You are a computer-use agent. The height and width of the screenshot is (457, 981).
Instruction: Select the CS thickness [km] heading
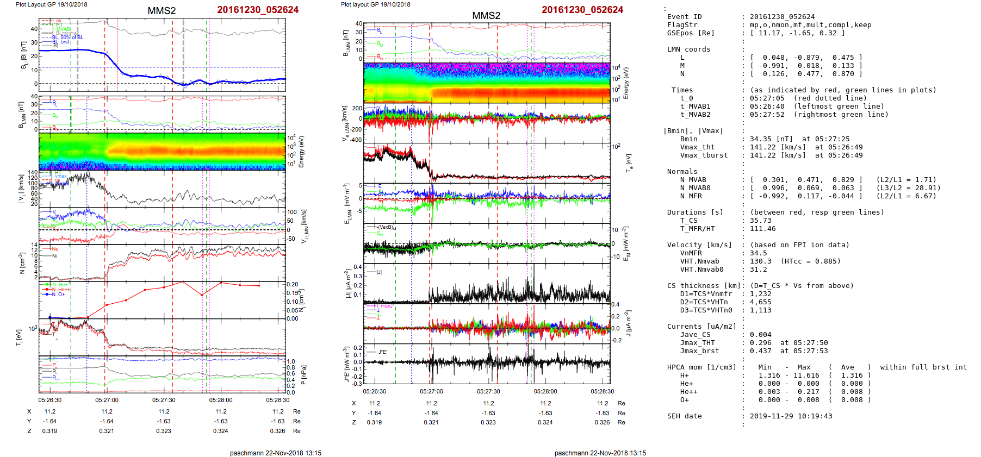(704, 286)
